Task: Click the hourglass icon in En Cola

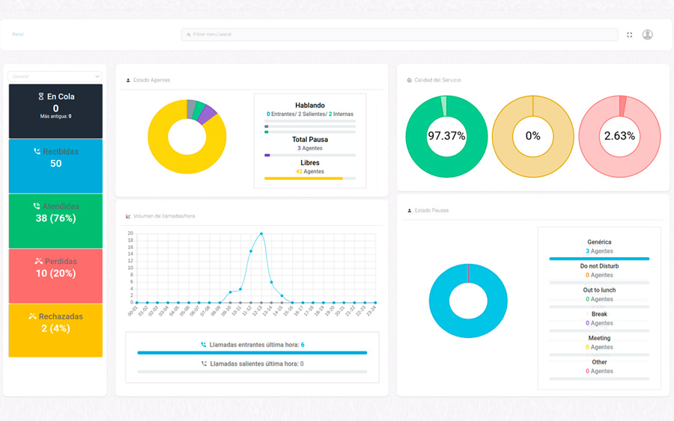Action: (x=41, y=96)
